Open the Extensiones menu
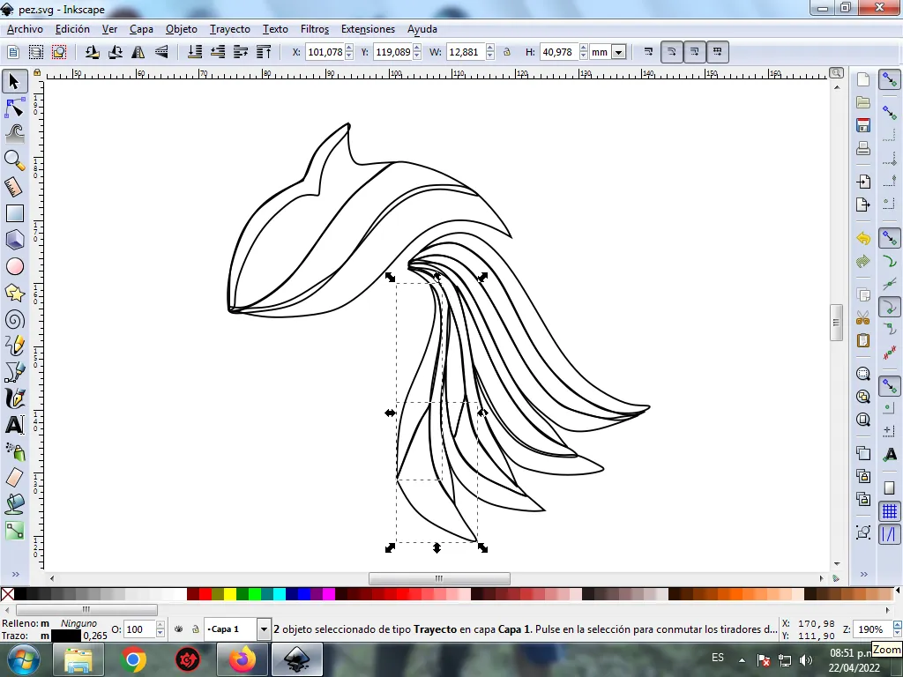This screenshot has height=677, width=903. (x=368, y=29)
